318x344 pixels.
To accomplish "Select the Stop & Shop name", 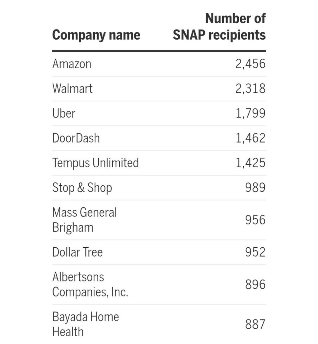I will click(x=82, y=188).
